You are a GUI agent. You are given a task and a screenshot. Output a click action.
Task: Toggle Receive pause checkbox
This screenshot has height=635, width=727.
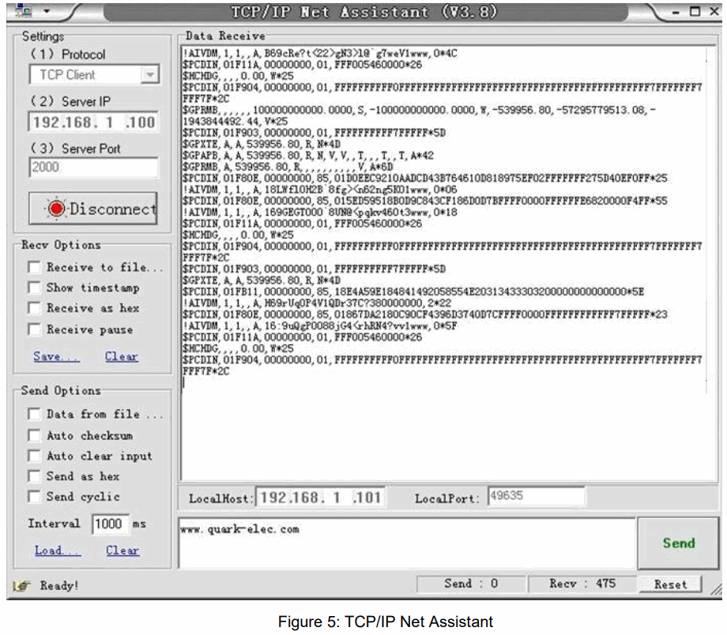[34, 329]
